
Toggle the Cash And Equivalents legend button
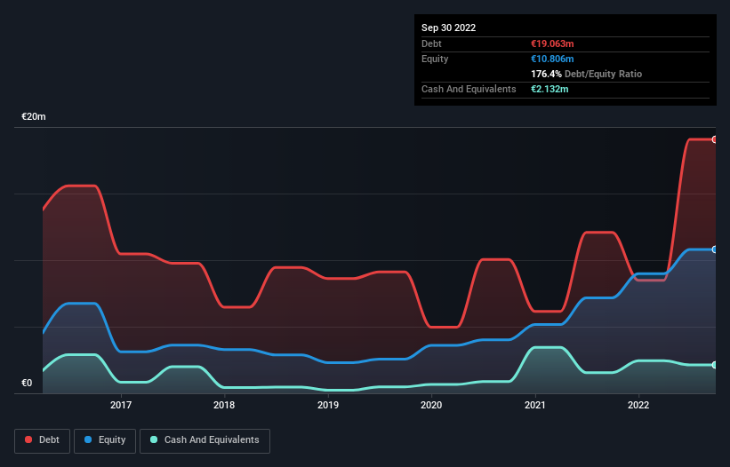point(205,440)
